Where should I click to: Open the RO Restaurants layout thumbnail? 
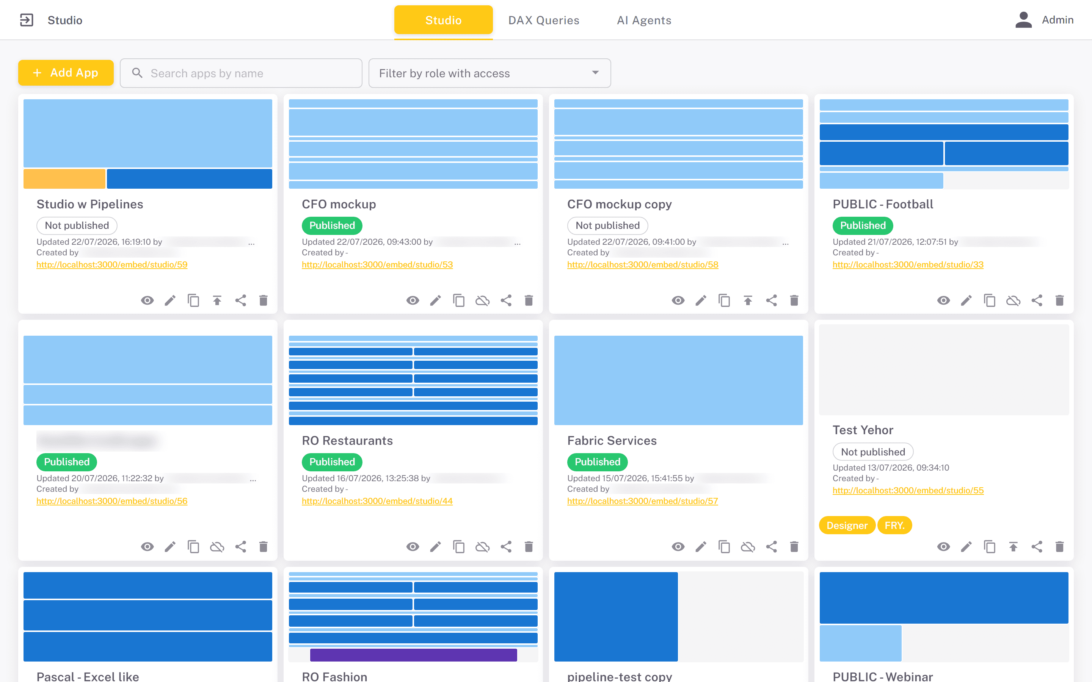[x=413, y=380]
